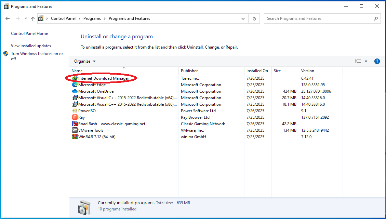Click the Internet Download Manager program icon
The width and height of the screenshot is (386, 219).
75,78
